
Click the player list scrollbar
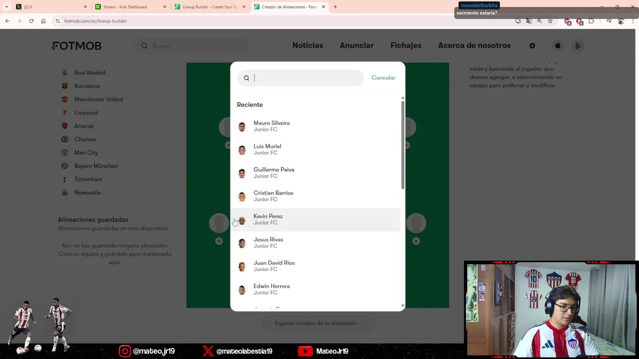pos(402,145)
